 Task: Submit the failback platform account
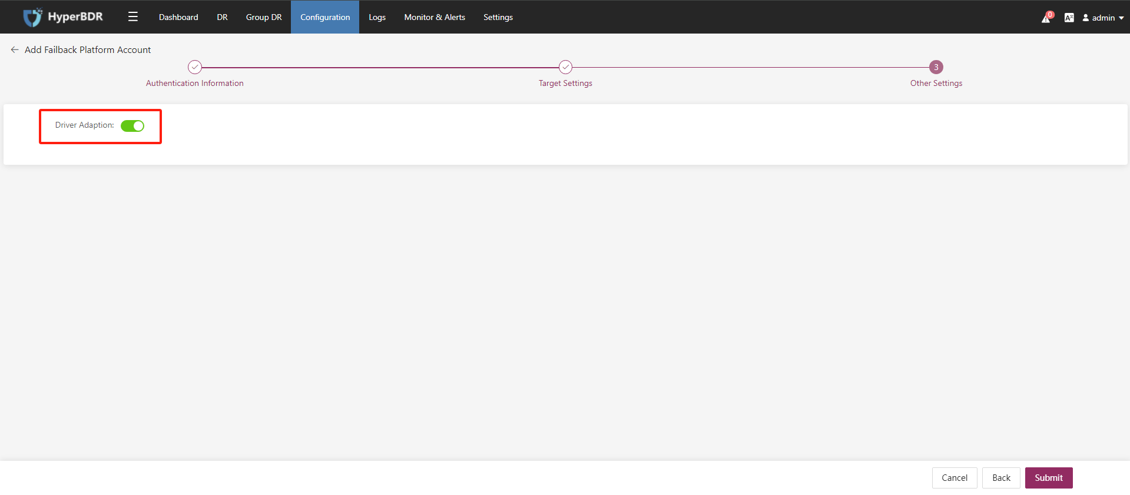coord(1049,478)
